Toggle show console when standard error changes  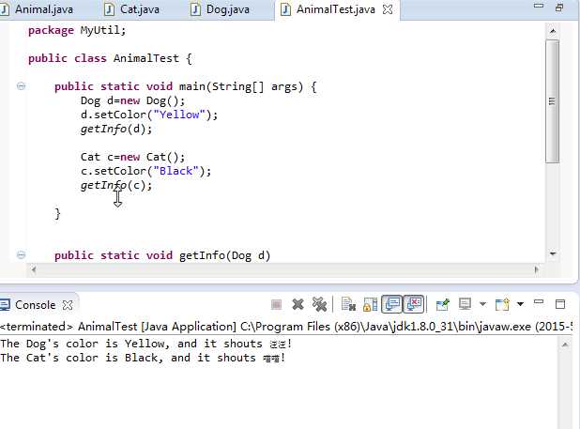414,304
